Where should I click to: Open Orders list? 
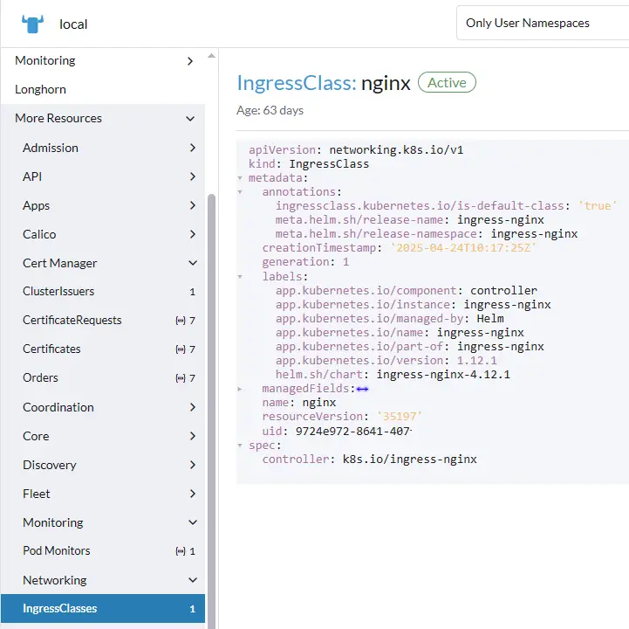pyautogui.click(x=103, y=378)
